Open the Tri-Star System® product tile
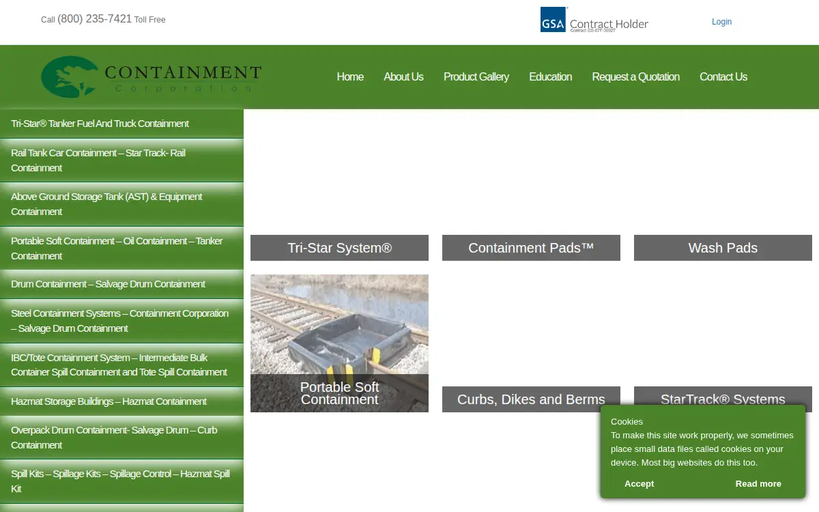 339,248
